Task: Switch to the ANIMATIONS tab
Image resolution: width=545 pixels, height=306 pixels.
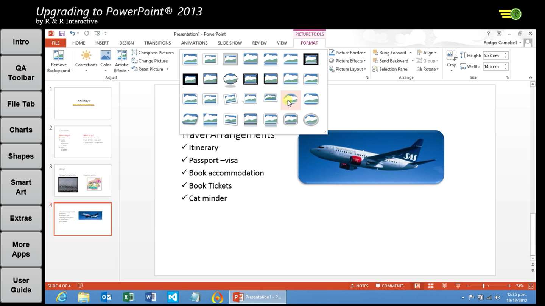Action: click(194, 43)
